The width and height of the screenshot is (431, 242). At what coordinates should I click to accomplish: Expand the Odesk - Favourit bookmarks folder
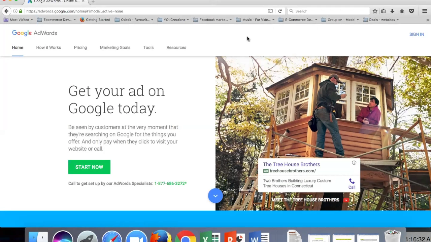click(134, 19)
